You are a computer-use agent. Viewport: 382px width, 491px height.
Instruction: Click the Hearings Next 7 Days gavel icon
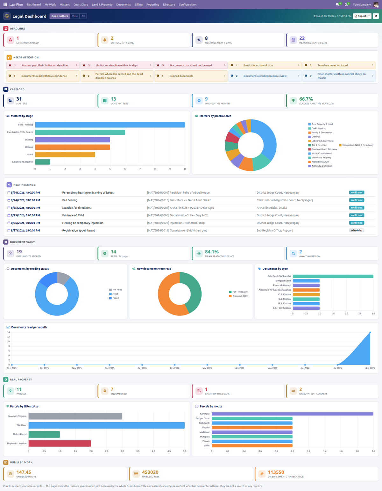point(199,40)
